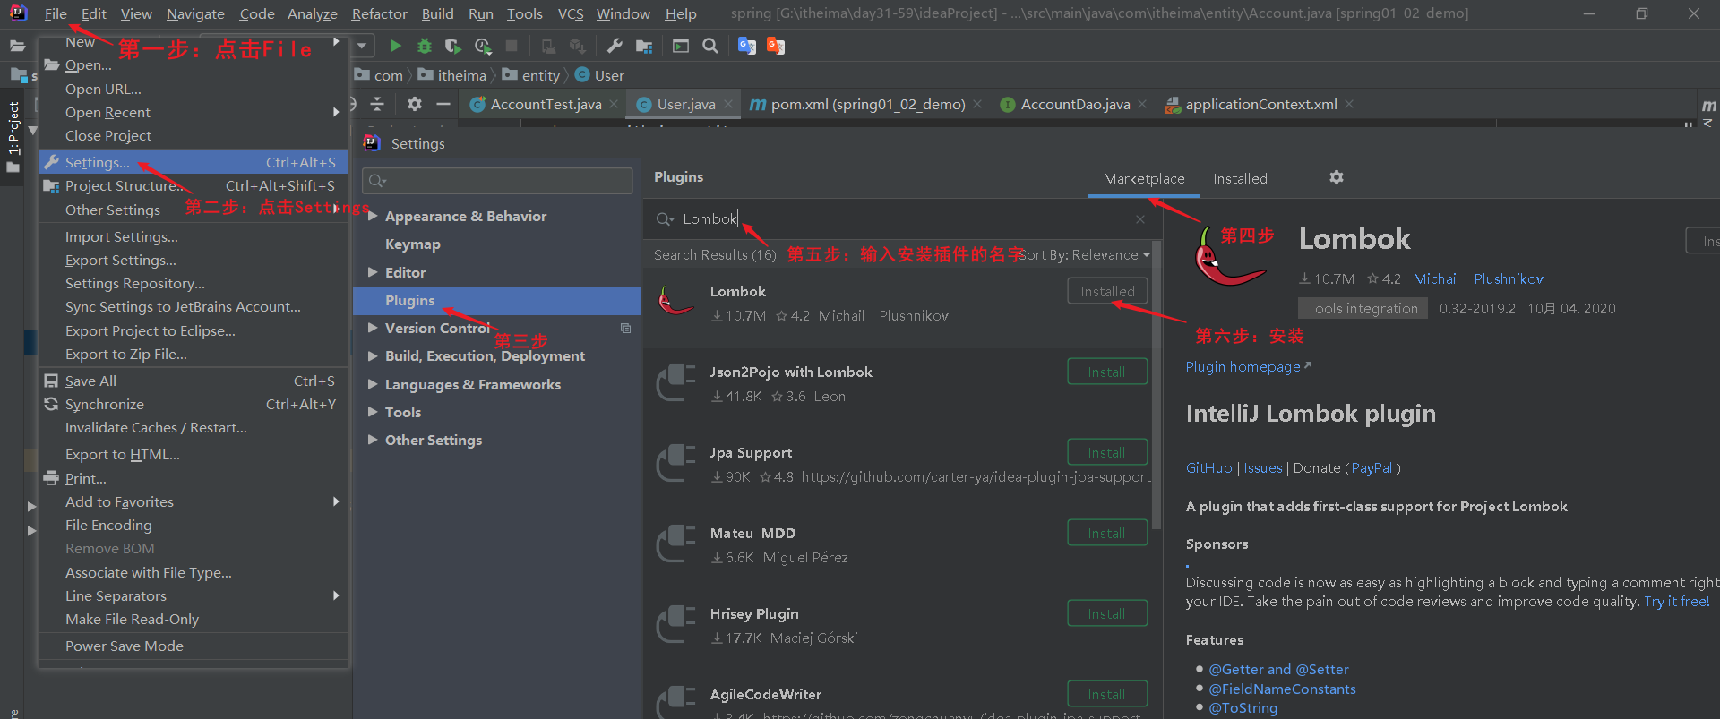Screen dimensions: 1720x719
Task: Click the Collapse All icon in project pane
Action: pyautogui.click(x=377, y=104)
